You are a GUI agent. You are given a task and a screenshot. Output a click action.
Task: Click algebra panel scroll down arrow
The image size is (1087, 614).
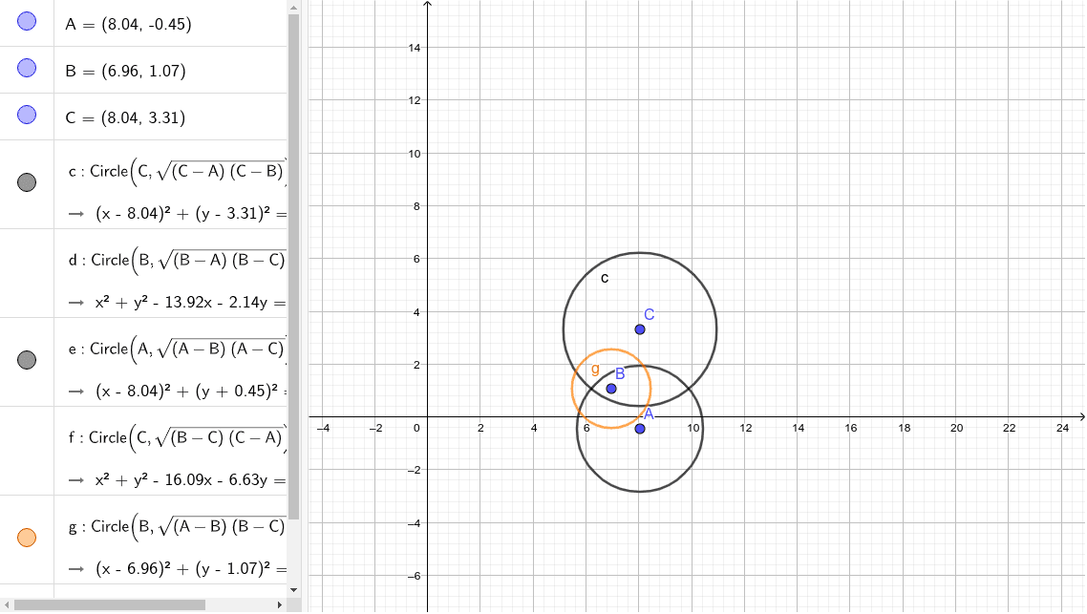point(294,590)
